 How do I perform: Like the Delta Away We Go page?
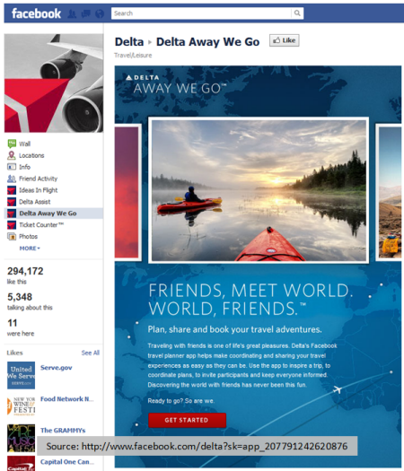pyautogui.click(x=284, y=40)
